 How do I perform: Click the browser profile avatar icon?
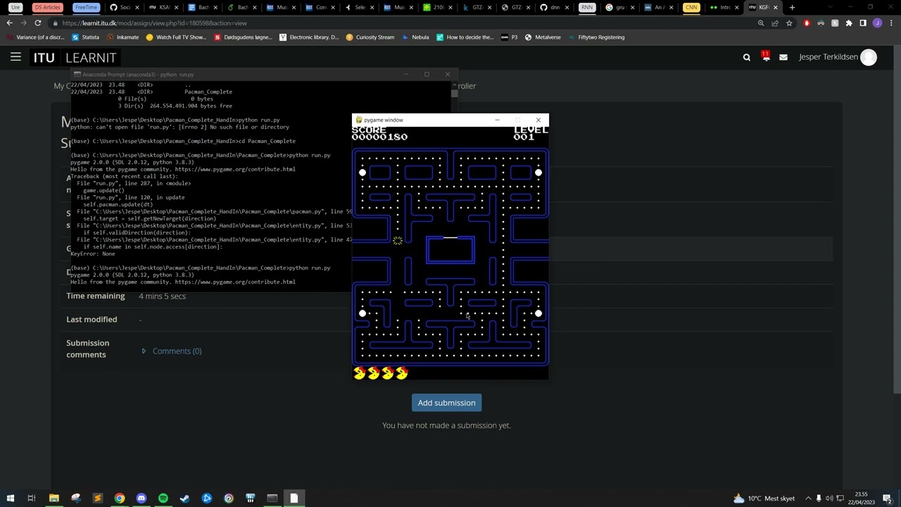coord(877,23)
